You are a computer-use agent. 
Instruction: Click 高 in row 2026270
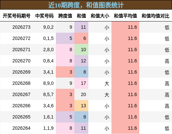coord(167,61)
